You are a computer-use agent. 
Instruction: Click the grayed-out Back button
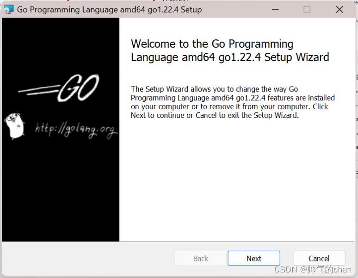click(x=201, y=259)
